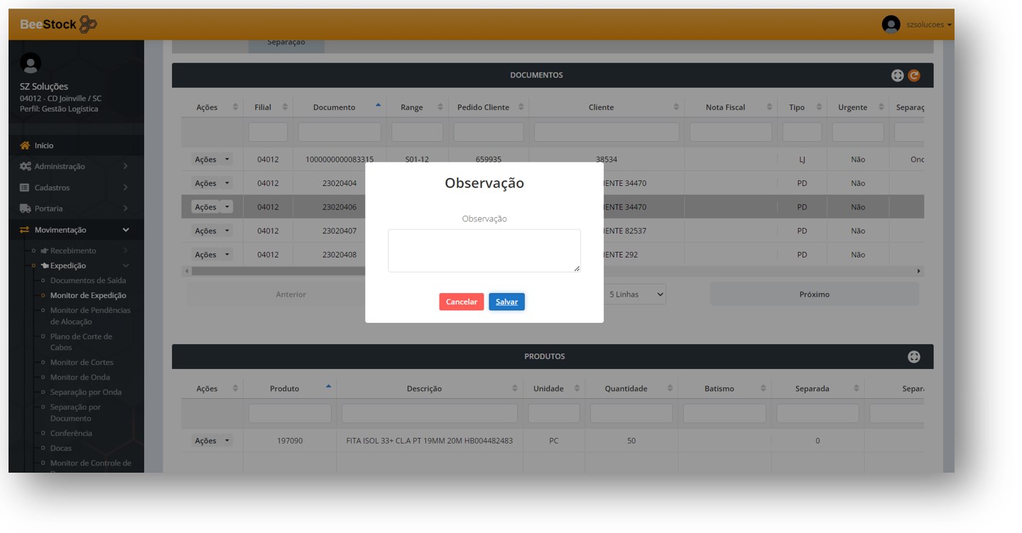The width and height of the screenshot is (1022, 533).
Task: Click the BeeStock honeycomb logo
Action: tap(88, 24)
